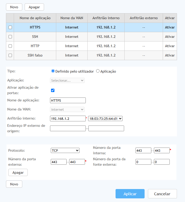Click Ativar link in HTTP row

[170, 46]
